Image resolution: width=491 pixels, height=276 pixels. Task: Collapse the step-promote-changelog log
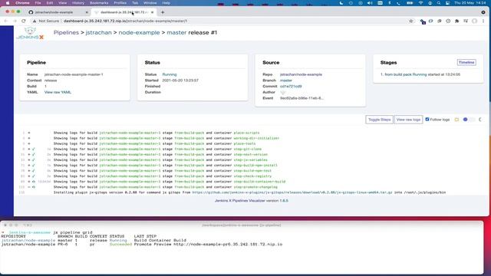pos(29,187)
